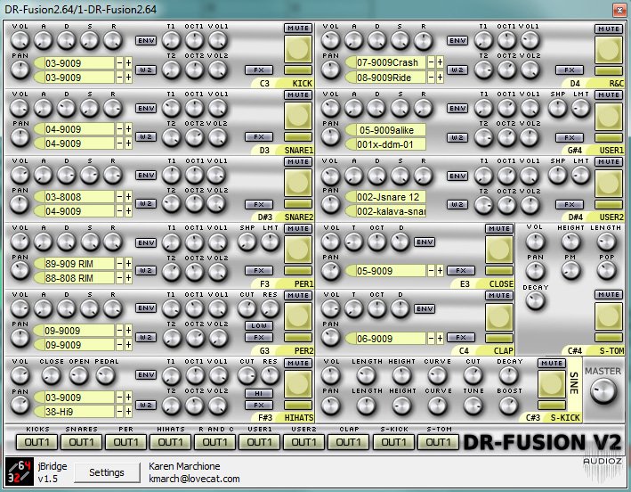Trigger the R&C drum pad
631x492 pixels.
tap(609, 50)
